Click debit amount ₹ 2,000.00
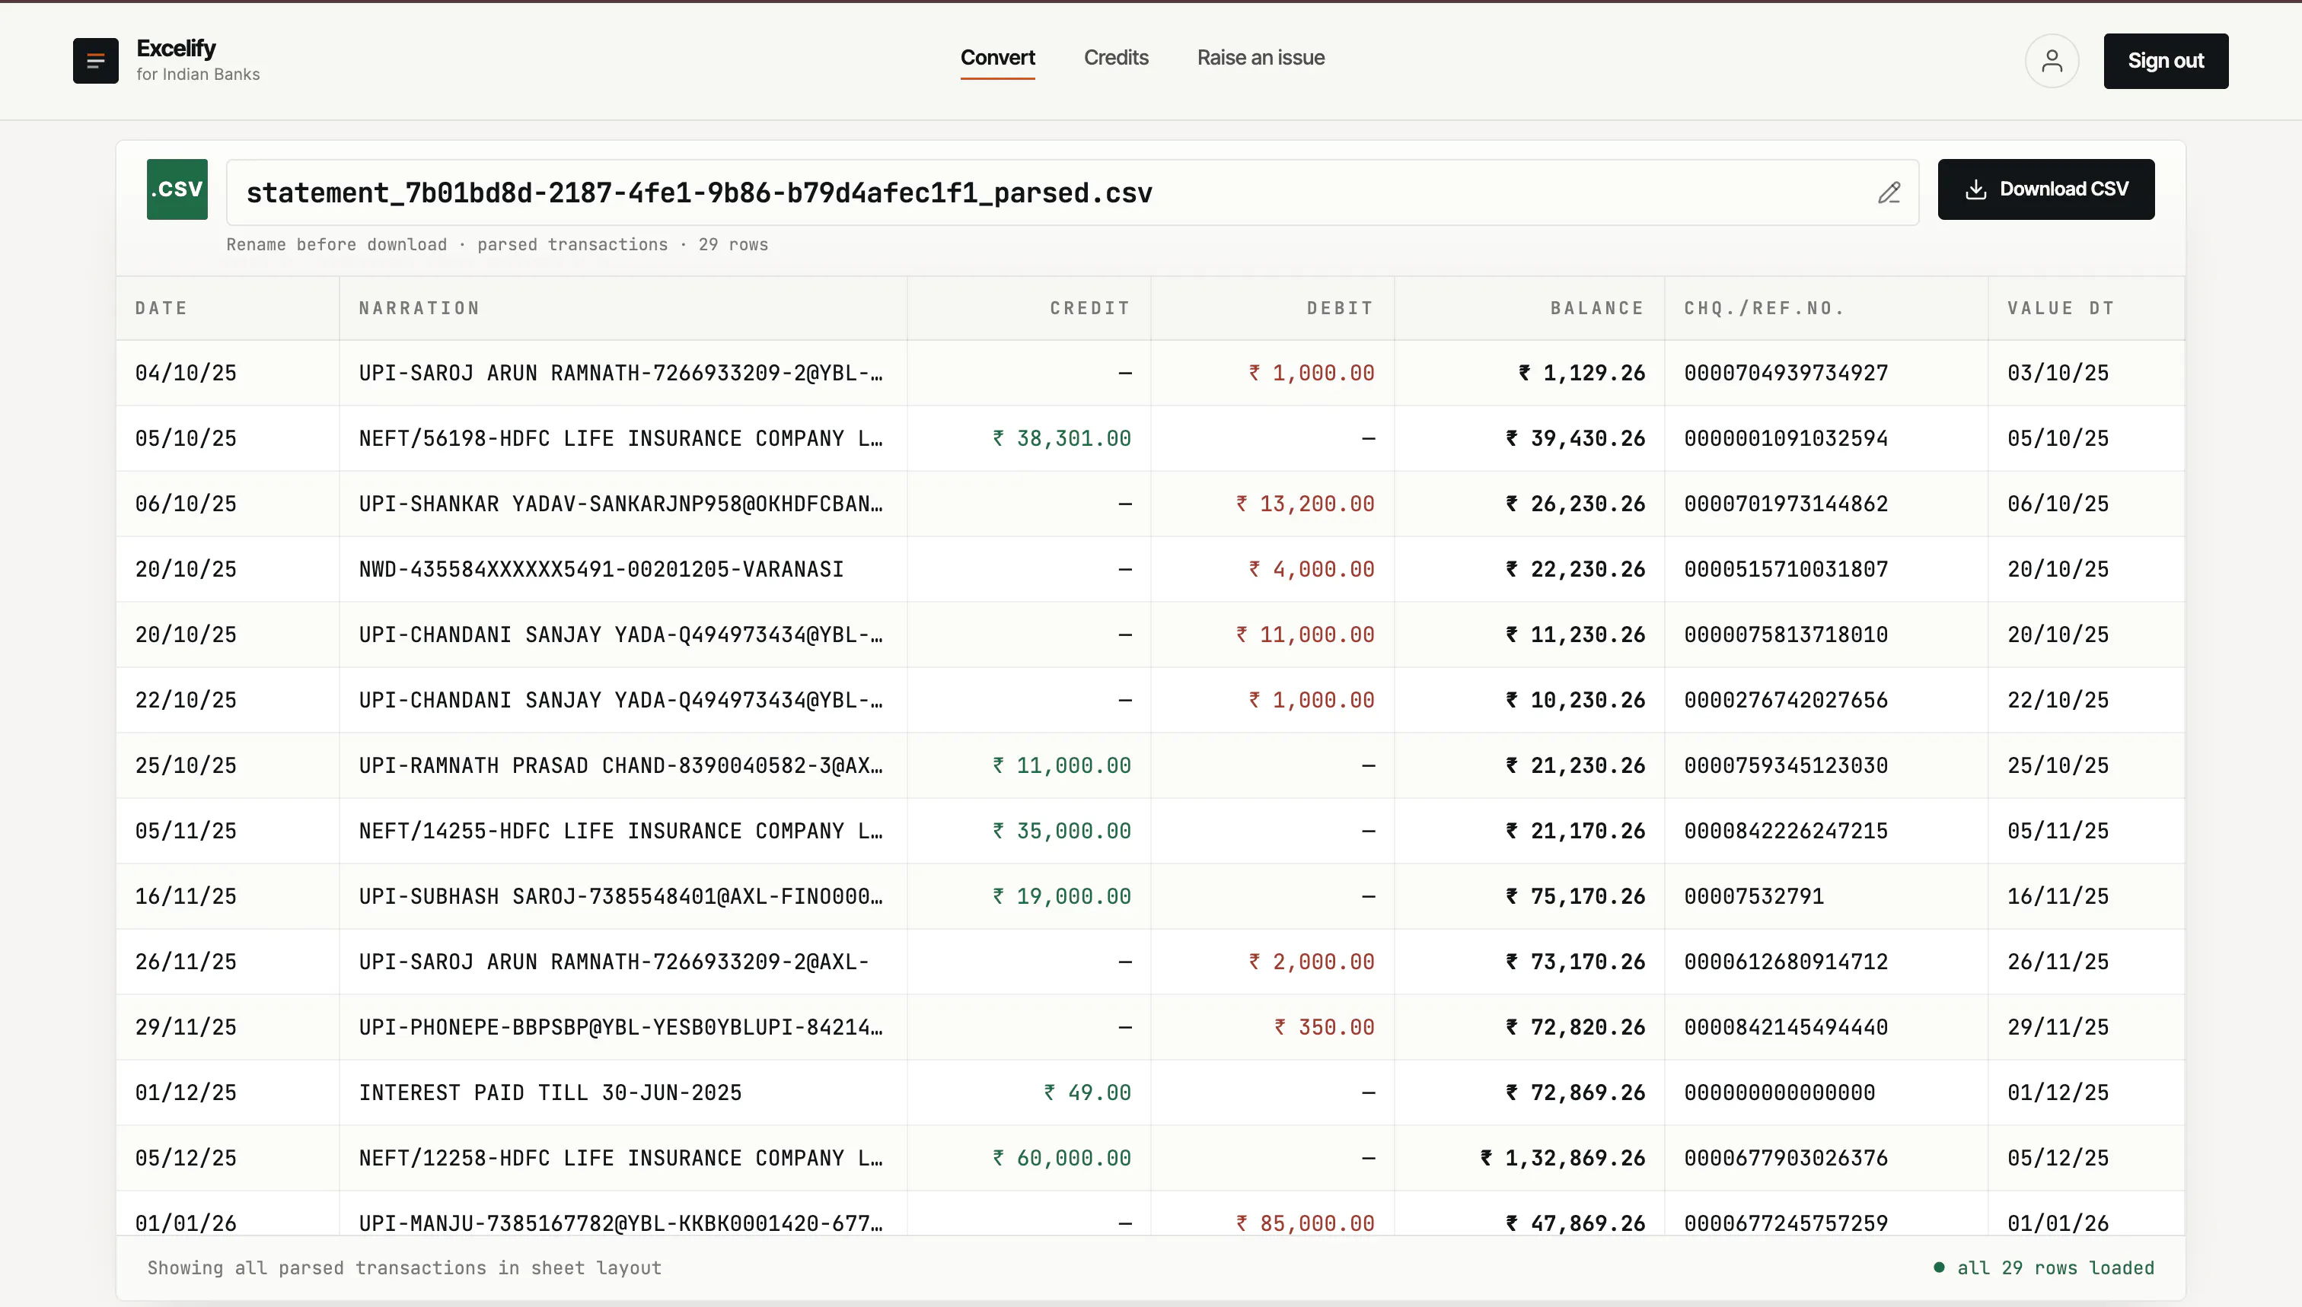 coord(1312,962)
